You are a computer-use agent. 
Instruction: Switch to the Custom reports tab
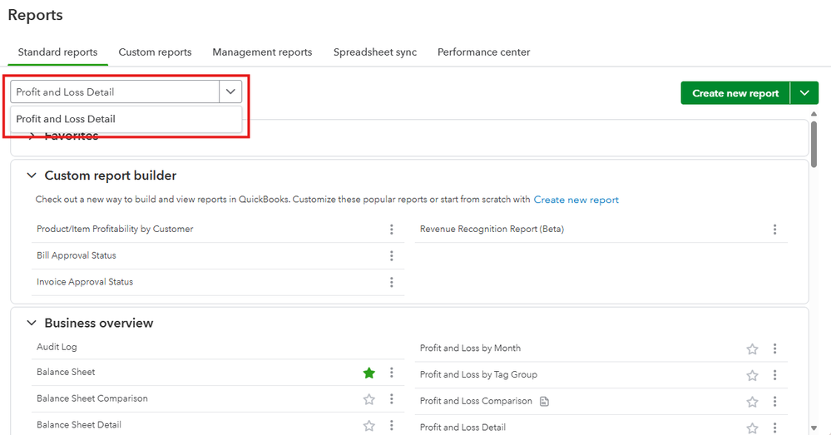tap(155, 52)
